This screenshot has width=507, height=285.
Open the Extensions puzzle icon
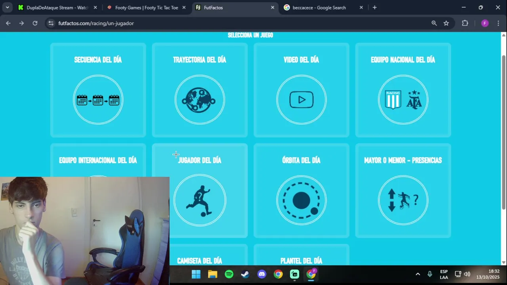pos(465,23)
